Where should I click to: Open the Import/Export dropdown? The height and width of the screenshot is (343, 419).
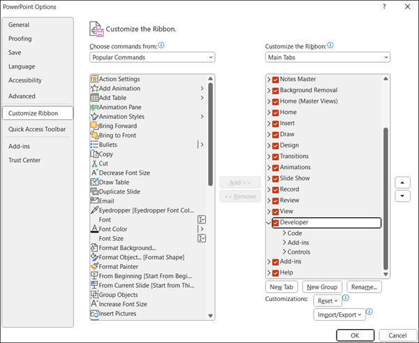coord(339,314)
